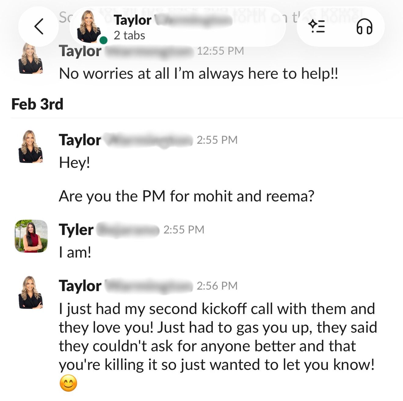Select the "Are you the PM for mohit and reema?" message

point(186,196)
